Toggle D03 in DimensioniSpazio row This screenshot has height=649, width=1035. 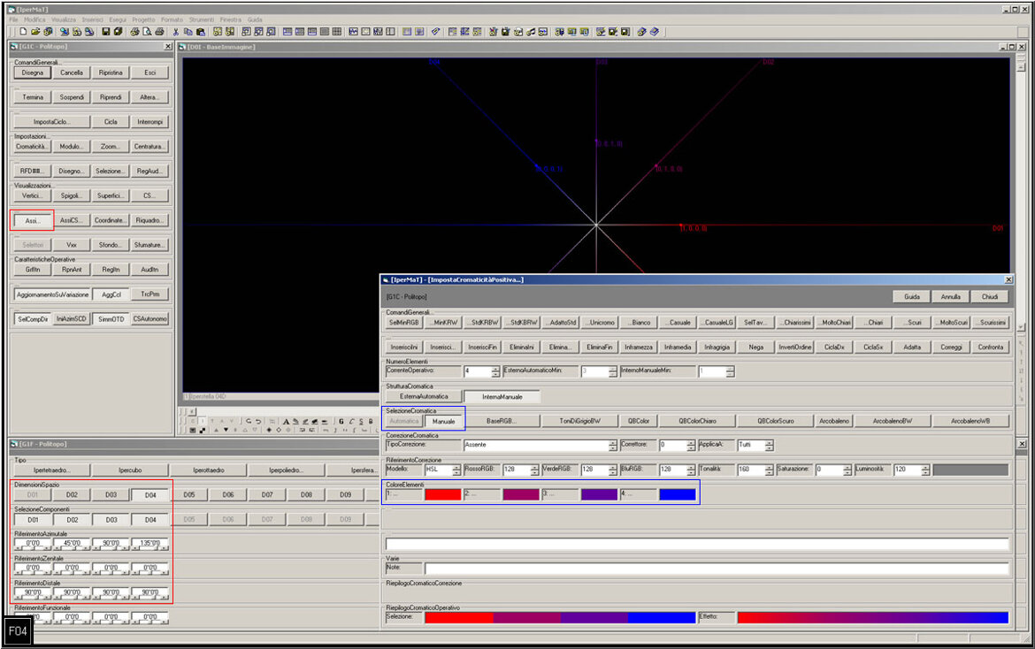(x=111, y=495)
